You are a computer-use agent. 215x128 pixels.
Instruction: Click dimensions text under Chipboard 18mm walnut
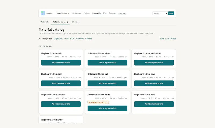[x=64, y=98]
